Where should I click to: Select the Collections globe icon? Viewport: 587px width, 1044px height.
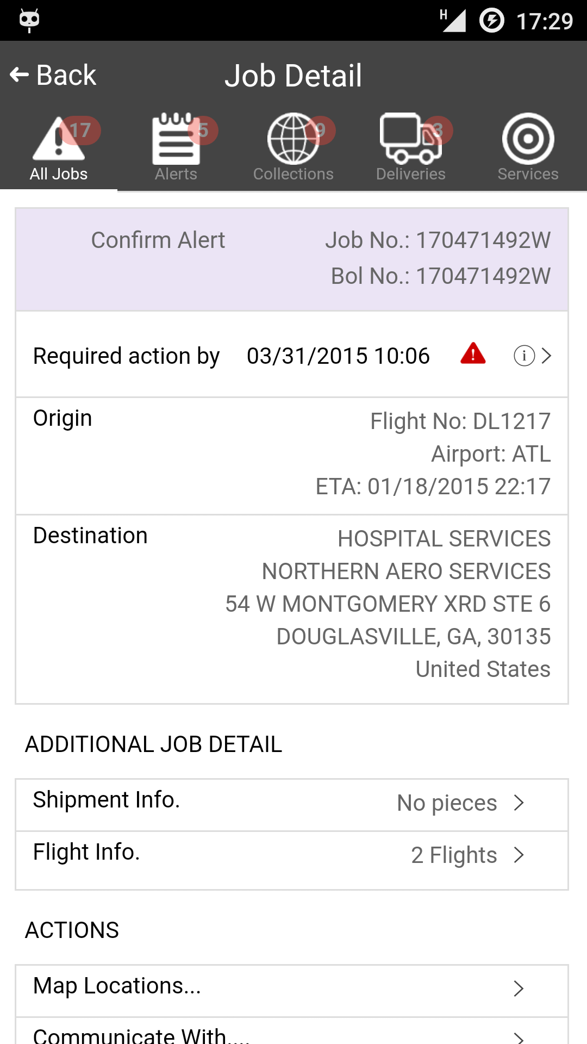(293, 138)
